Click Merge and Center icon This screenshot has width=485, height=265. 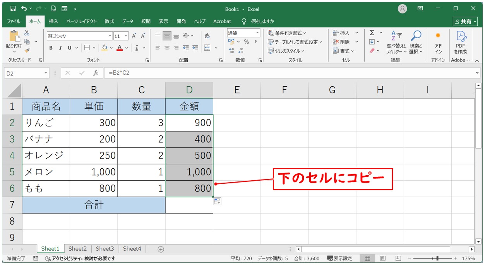click(x=207, y=48)
